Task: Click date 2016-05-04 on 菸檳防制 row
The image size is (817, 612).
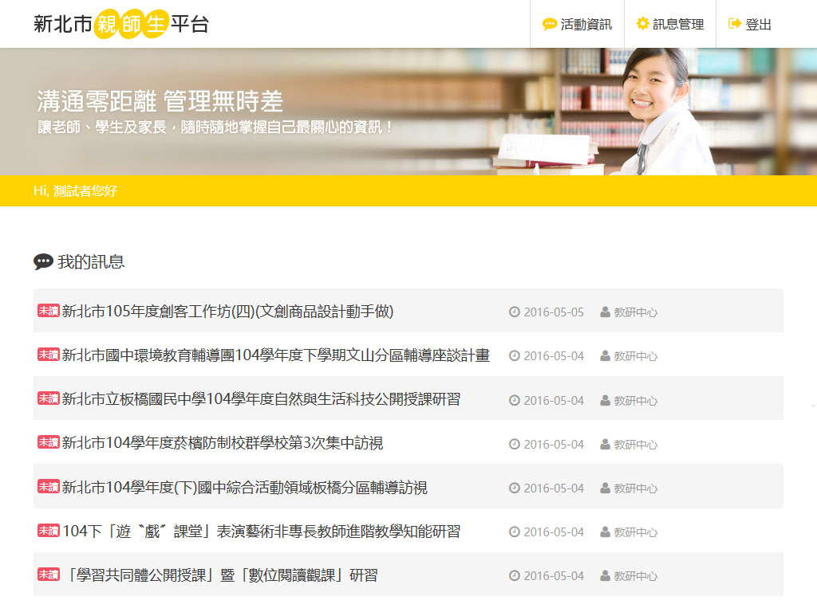Action: pyautogui.click(x=554, y=445)
